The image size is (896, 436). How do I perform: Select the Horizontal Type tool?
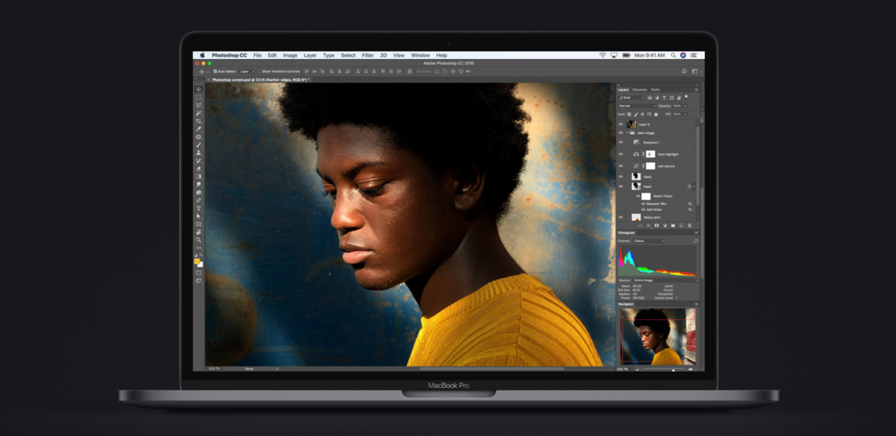coord(198,208)
